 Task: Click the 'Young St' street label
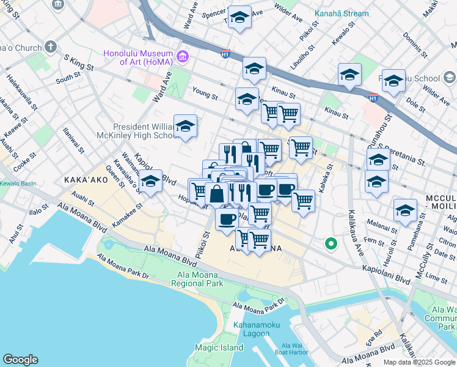coord(205,94)
